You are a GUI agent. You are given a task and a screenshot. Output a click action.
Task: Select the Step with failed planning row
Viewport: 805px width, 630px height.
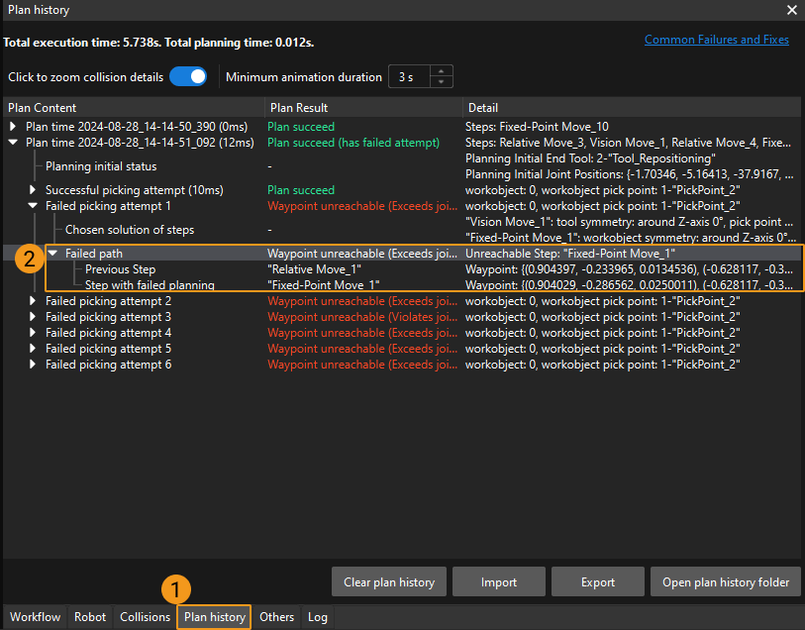coord(151,285)
